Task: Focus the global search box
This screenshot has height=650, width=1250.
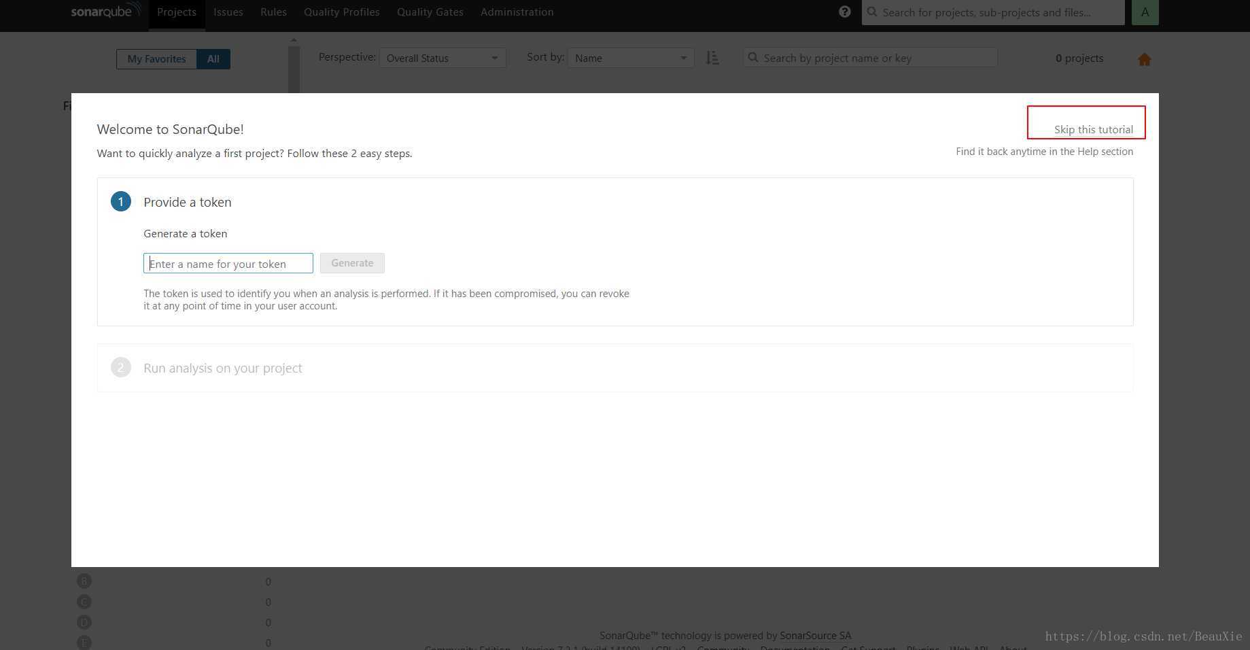Action: 993,12
